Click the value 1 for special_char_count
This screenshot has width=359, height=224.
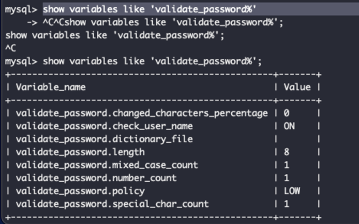(286, 204)
